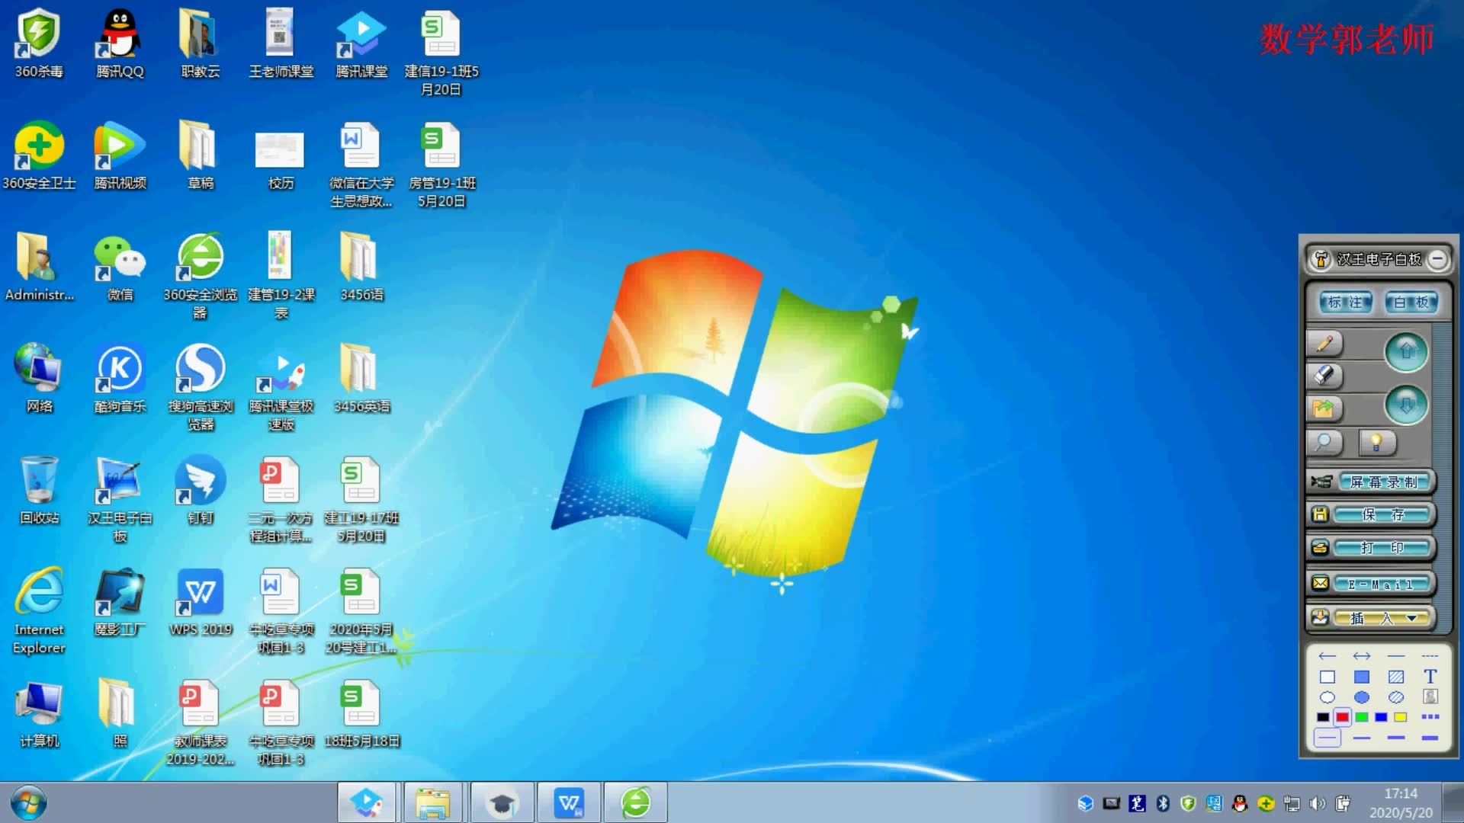Viewport: 1464px width, 823px height.
Task: Activate the magnifier tool in whiteboard panel
Action: point(1324,442)
